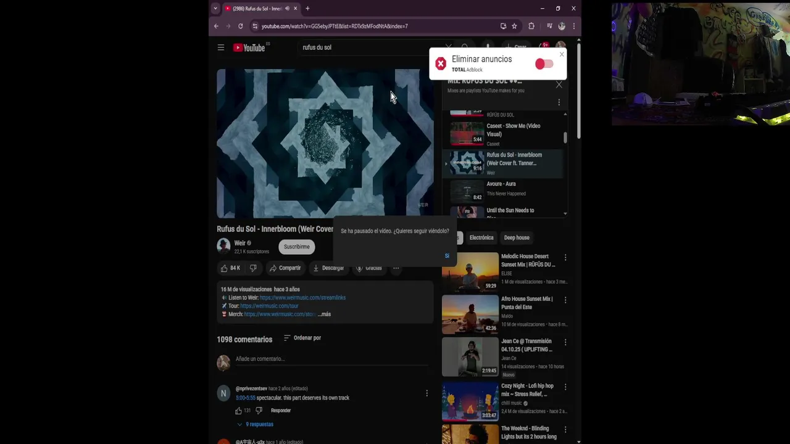
Task: Open options for Melodic House Desert Sunset Mix
Action: pos(565,257)
